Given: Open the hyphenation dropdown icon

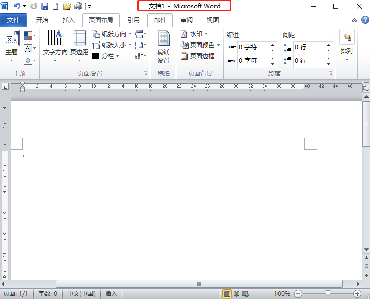Looking at the screenshot, I should click(x=141, y=56).
